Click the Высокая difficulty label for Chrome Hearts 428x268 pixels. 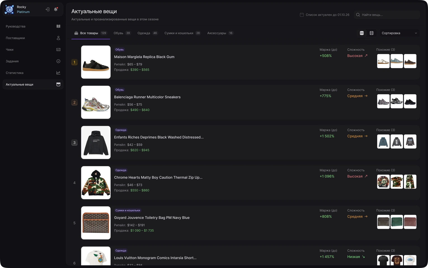click(x=355, y=176)
